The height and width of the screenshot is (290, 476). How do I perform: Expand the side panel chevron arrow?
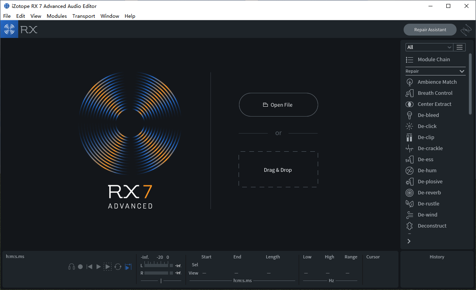coord(409,241)
